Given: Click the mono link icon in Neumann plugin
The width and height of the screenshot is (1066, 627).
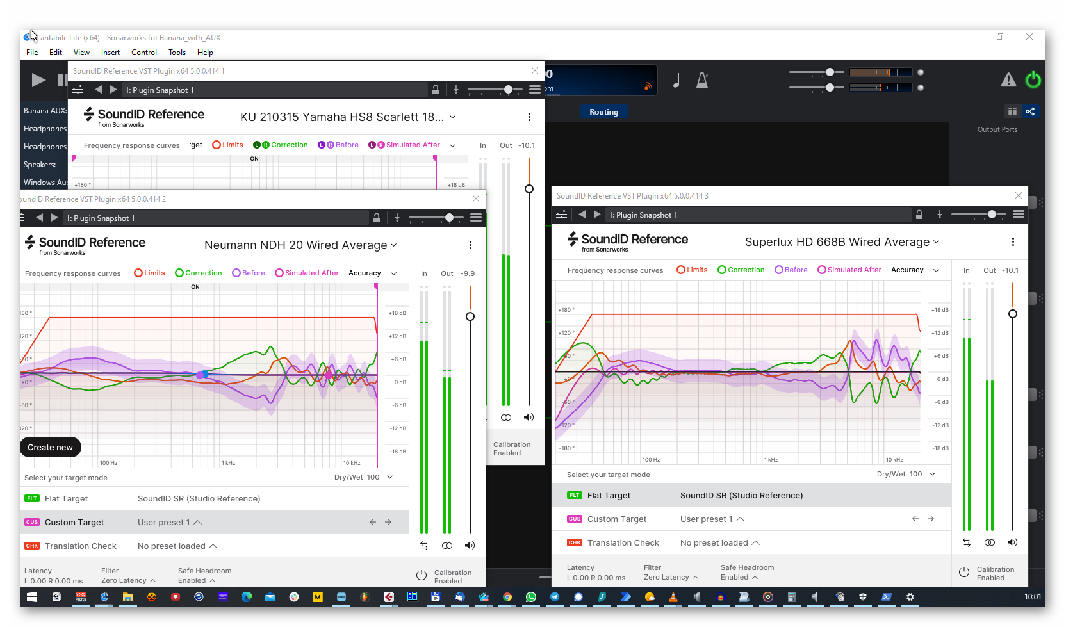Looking at the screenshot, I should point(447,546).
